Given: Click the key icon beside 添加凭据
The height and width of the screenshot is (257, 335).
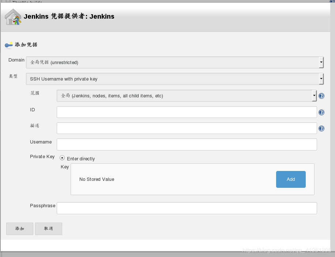Looking at the screenshot, I should [9, 45].
